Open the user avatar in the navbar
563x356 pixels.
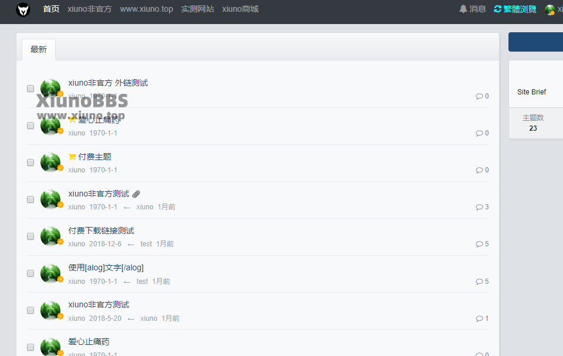pyautogui.click(x=550, y=10)
